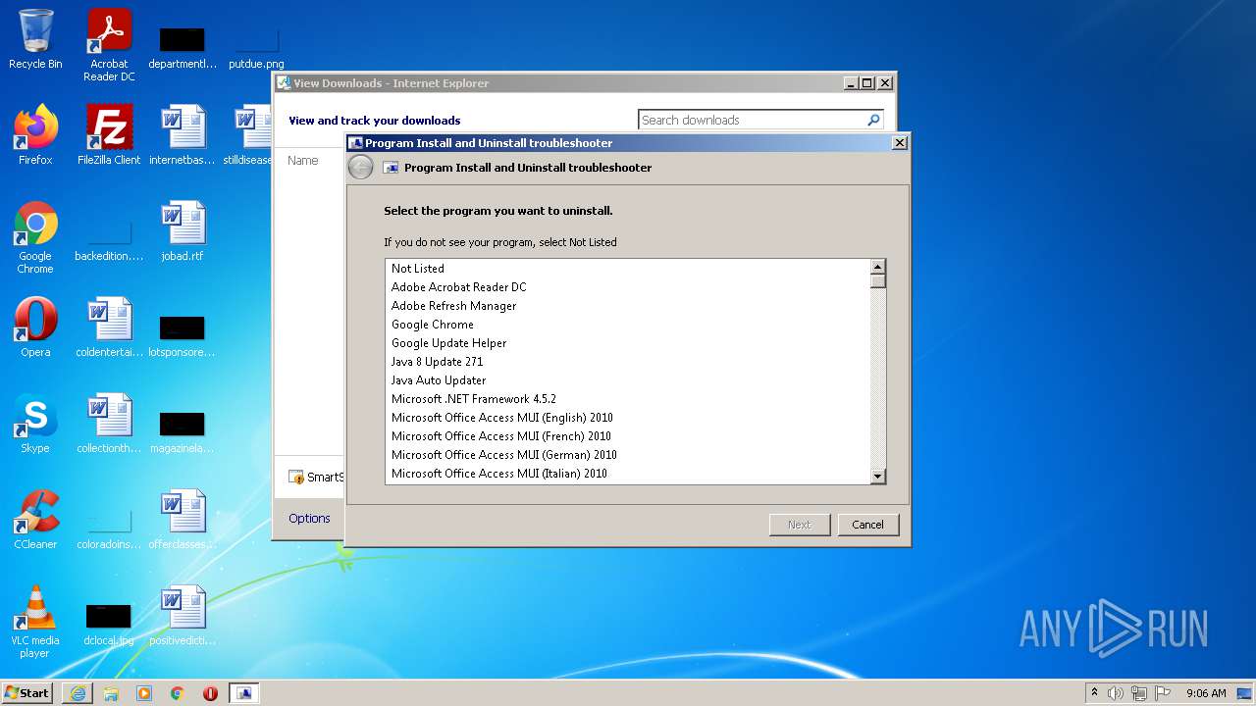1256x706 pixels.
Task: Select Office Access MUI (German) 2010
Action: coord(628,455)
